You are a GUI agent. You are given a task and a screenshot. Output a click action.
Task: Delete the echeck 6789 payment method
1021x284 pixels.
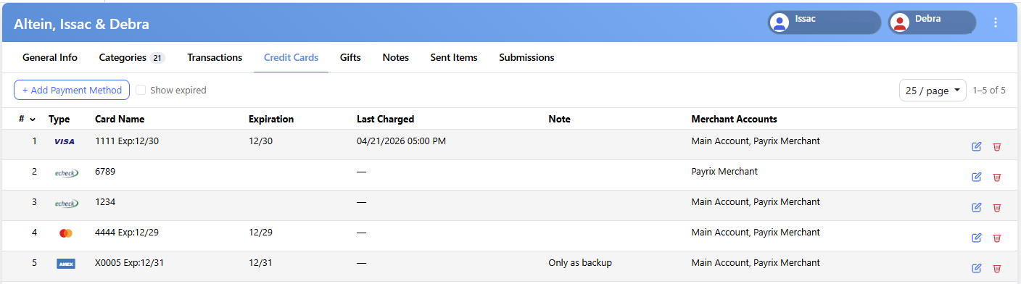click(997, 177)
